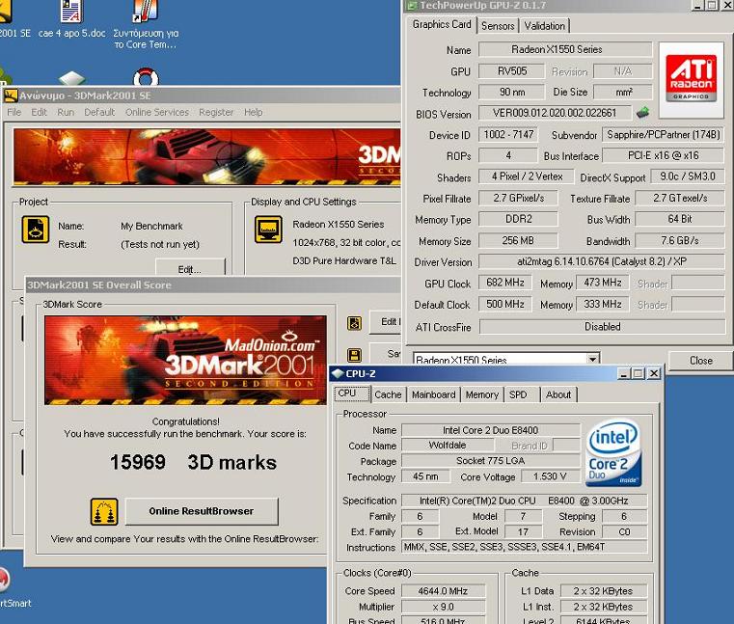This screenshot has height=624, width=734.
Task: Switch to the Validation tab in GPU-Z
Action: click(544, 26)
